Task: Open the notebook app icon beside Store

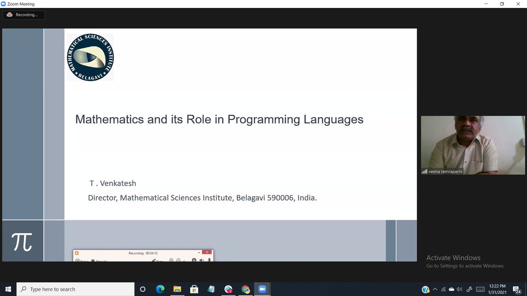Action: 211,289
